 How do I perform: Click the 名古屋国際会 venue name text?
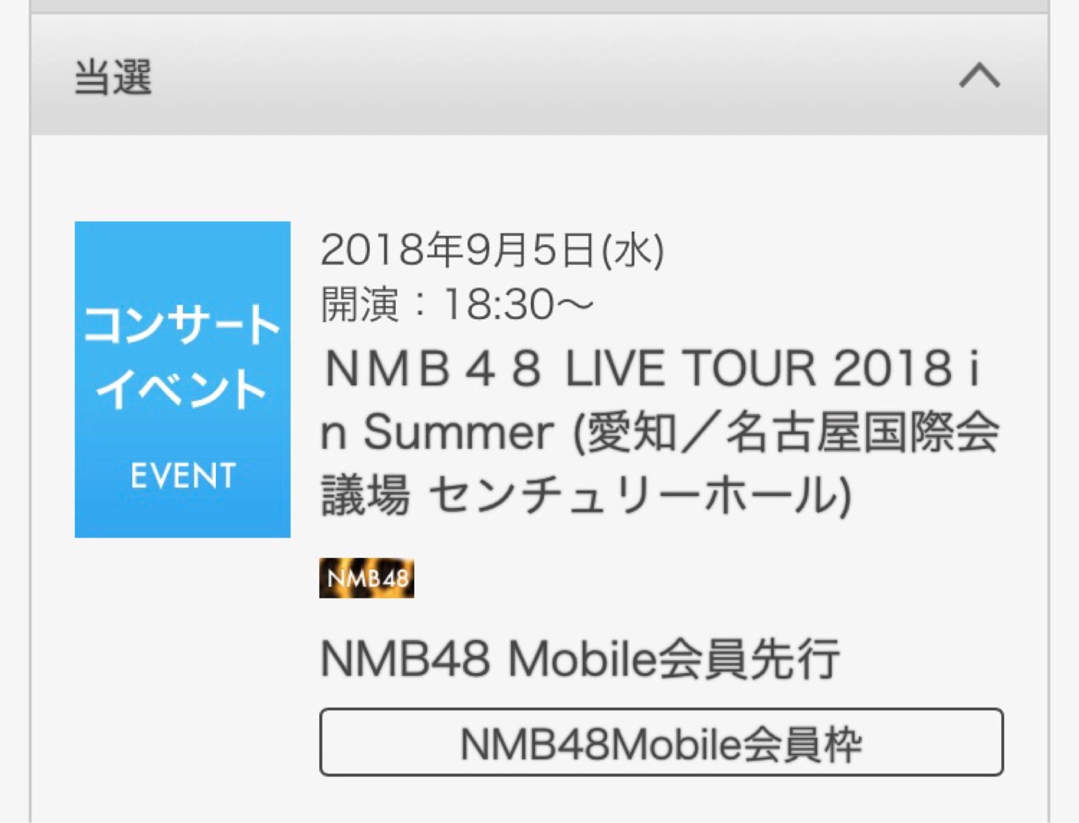click(863, 433)
